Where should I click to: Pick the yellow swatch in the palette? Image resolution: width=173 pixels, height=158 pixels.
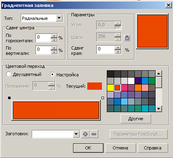coord(110,88)
